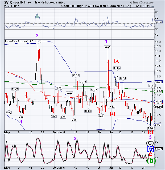This screenshot has height=170, width=165.
Task: Select the 13.05 high price label
Action: click(x=117, y=68)
